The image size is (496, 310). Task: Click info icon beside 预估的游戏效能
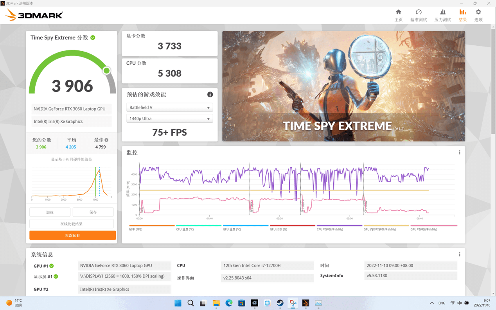[210, 95]
